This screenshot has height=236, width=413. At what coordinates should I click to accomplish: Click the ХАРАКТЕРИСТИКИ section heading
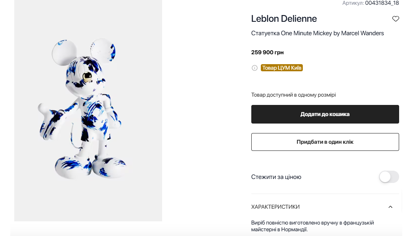[x=275, y=207]
